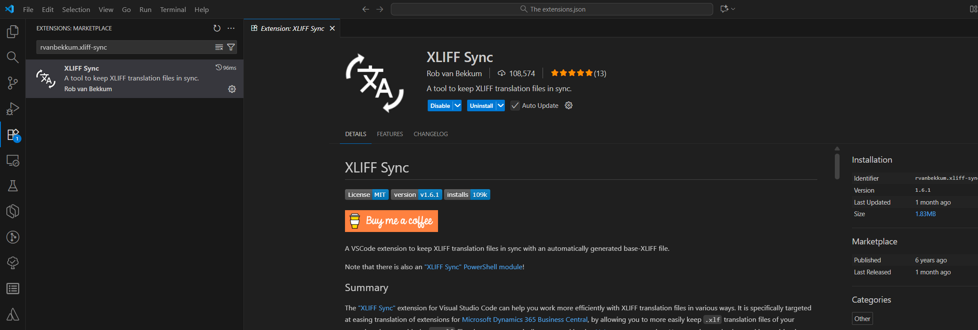Click the 108,574 install count
978x330 pixels.
pyautogui.click(x=516, y=73)
